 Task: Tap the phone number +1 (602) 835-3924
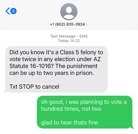pyautogui.click(x=67, y=24)
